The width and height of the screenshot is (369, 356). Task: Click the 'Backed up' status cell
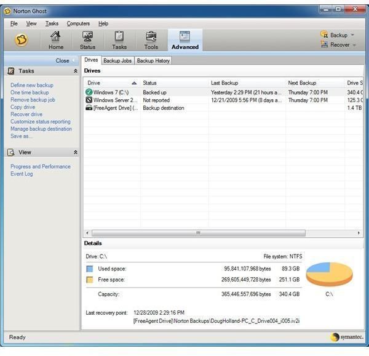154,92
